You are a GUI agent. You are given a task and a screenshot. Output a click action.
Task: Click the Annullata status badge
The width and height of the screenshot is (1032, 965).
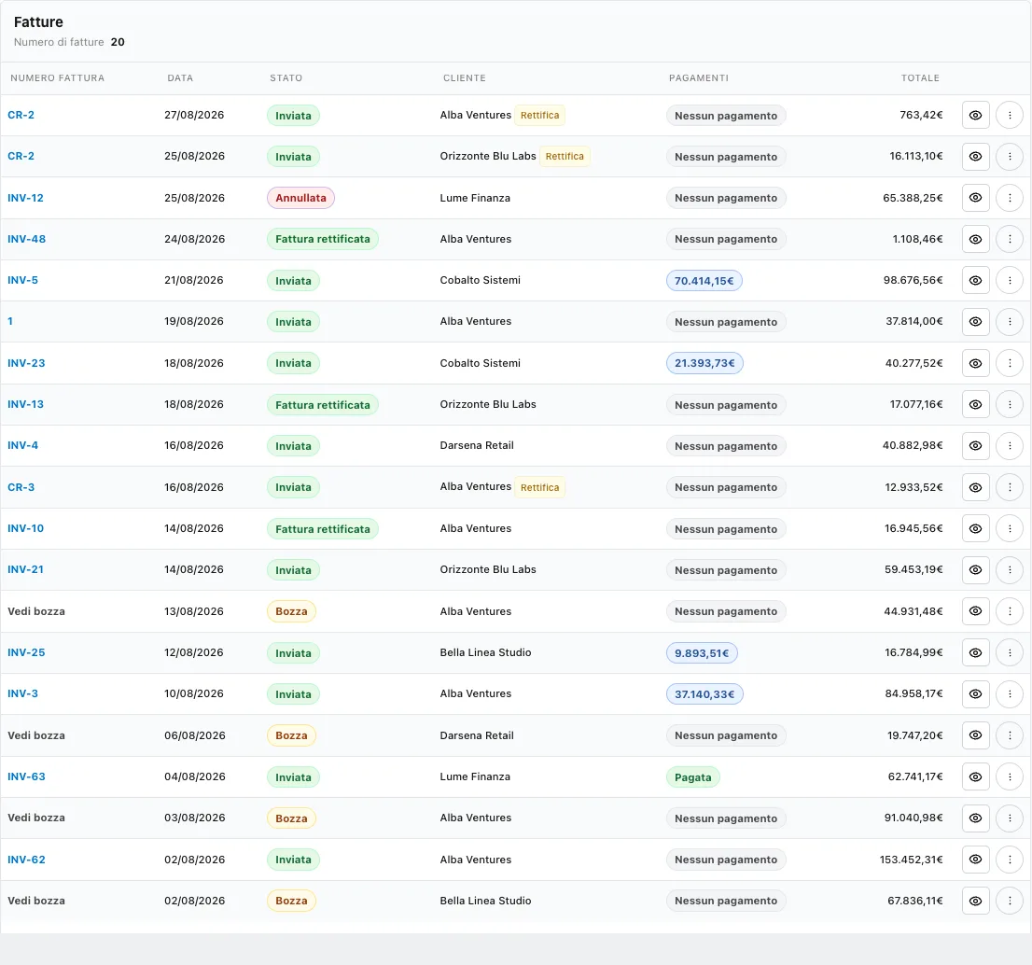point(300,198)
